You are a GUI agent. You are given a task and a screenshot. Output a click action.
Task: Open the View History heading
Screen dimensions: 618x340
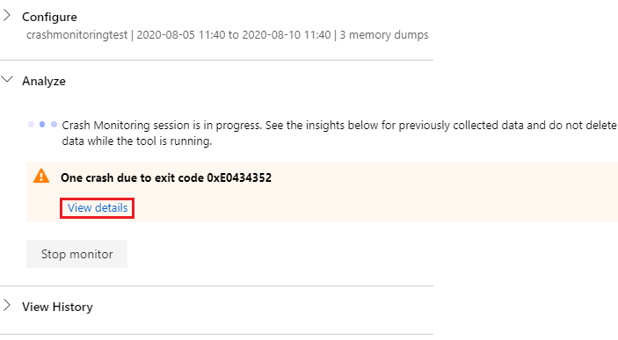tap(57, 307)
